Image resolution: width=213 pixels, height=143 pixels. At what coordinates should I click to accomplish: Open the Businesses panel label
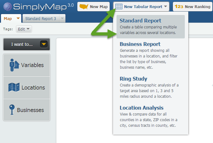point(30,110)
